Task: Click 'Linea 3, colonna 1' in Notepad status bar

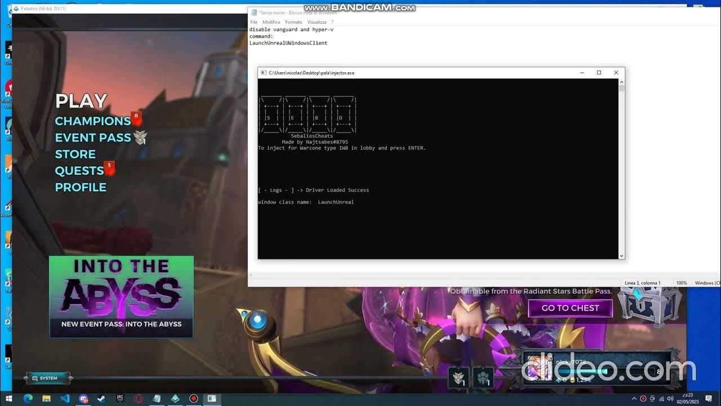Action: 643,283
